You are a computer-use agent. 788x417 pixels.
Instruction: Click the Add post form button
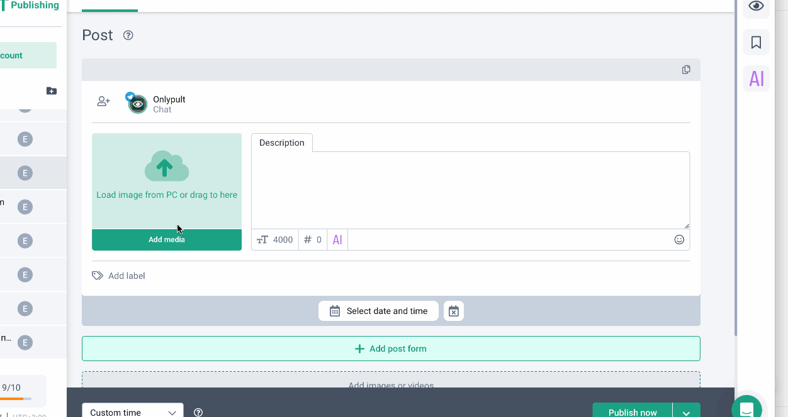click(391, 349)
